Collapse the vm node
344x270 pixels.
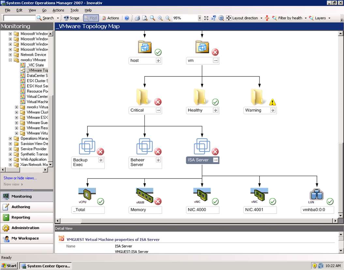(216, 61)
